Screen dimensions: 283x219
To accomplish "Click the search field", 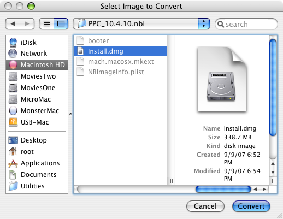I will click(x=246, y=24).
